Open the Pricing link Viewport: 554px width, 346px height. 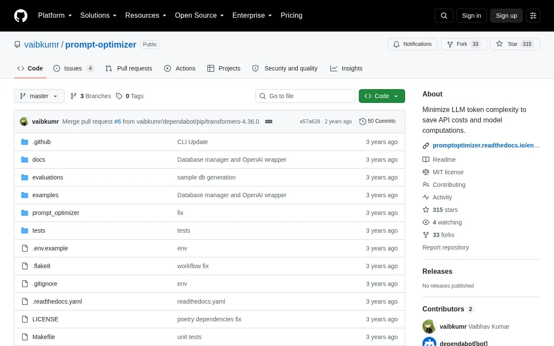click(x=291, y=16)
